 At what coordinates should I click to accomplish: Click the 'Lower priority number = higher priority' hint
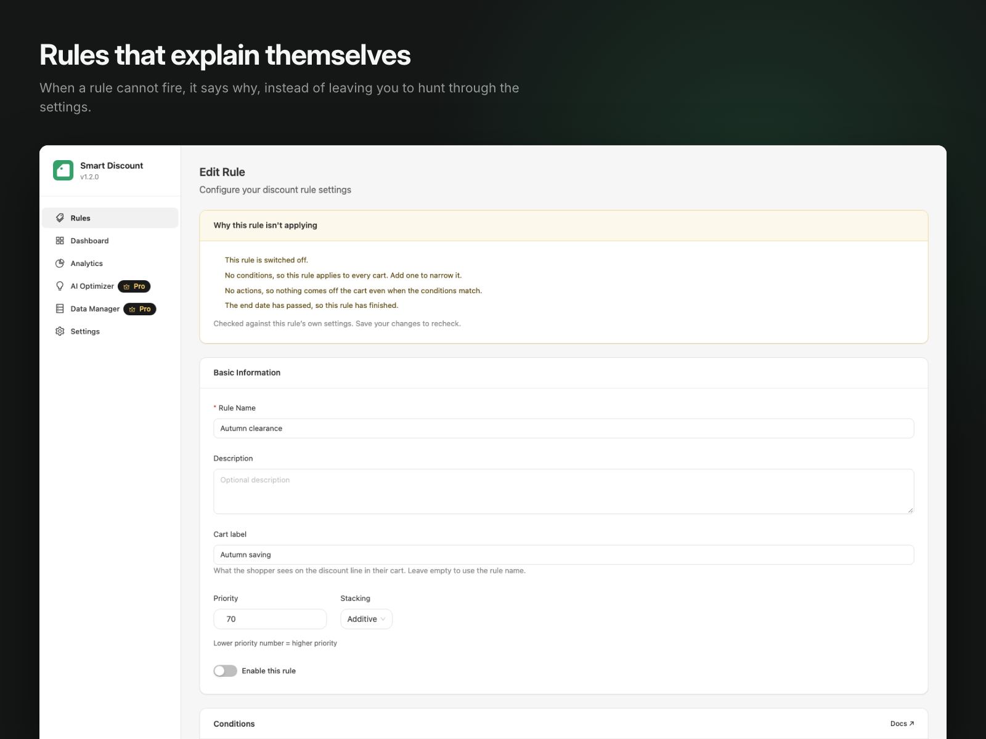[275, 644]
